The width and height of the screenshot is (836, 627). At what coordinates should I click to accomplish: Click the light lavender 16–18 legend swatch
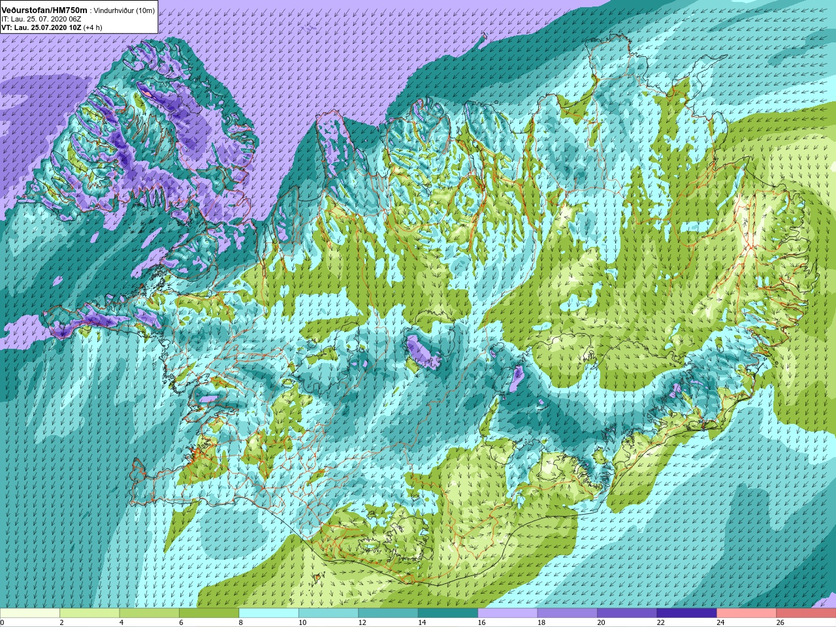507,613
